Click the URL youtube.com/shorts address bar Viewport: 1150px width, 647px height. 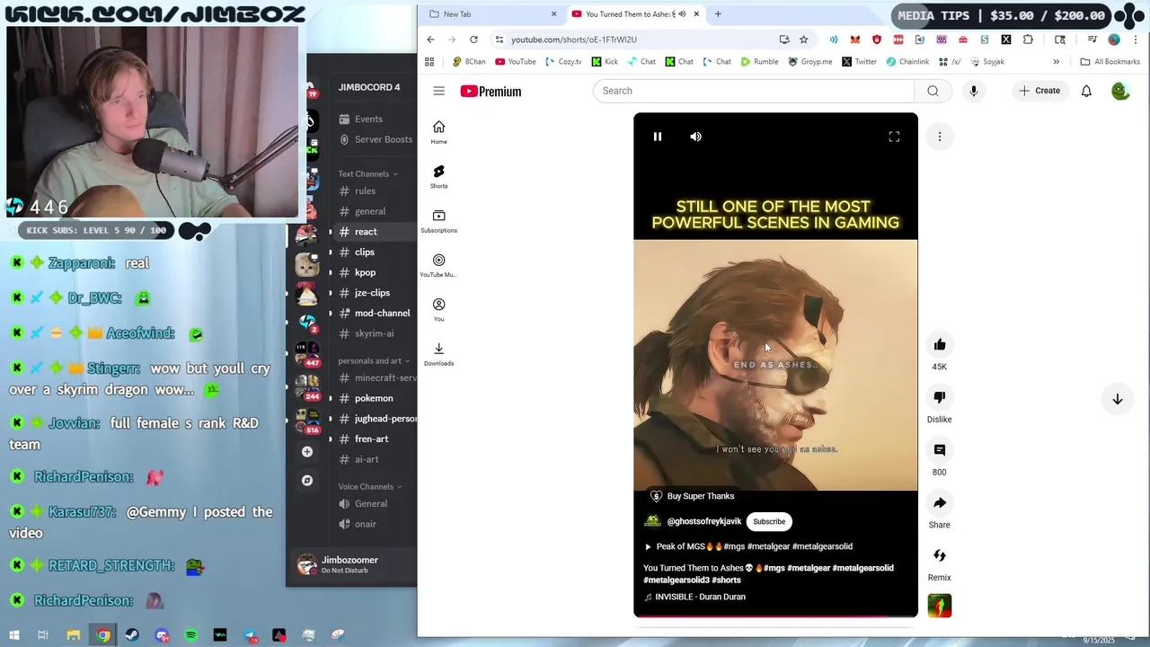574,40
